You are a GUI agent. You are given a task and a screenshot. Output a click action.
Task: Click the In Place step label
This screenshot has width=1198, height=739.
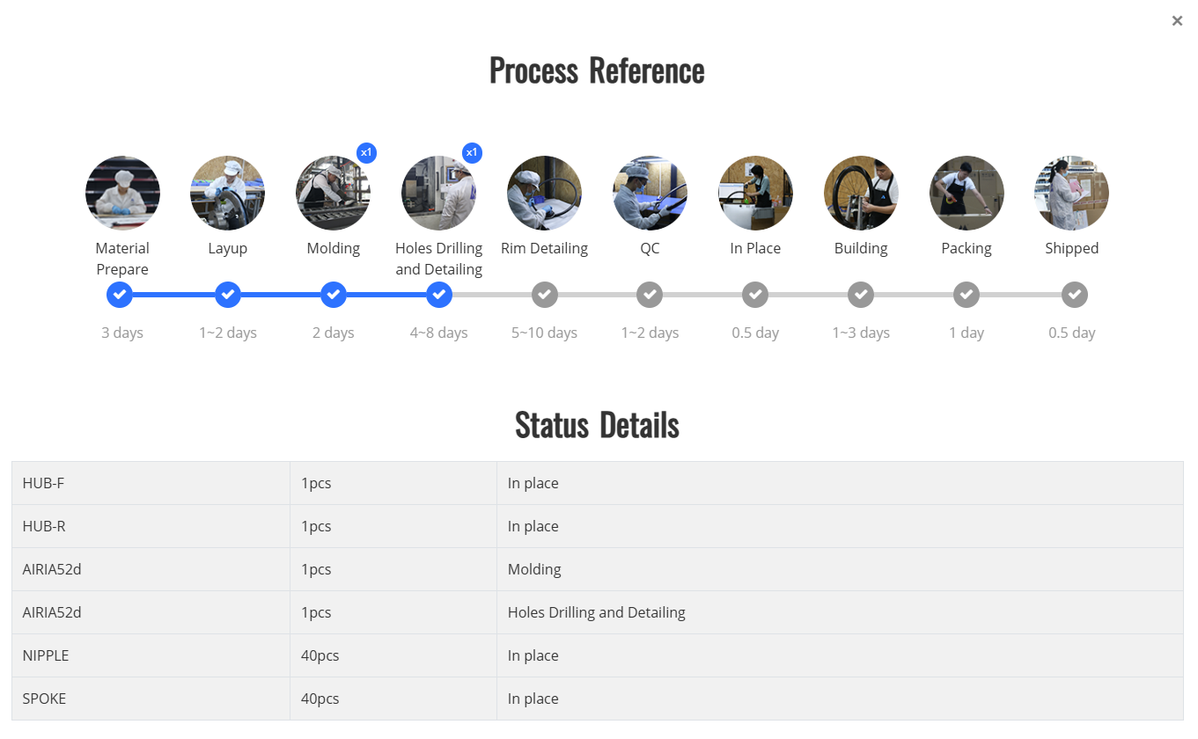(x=755, y=248)
